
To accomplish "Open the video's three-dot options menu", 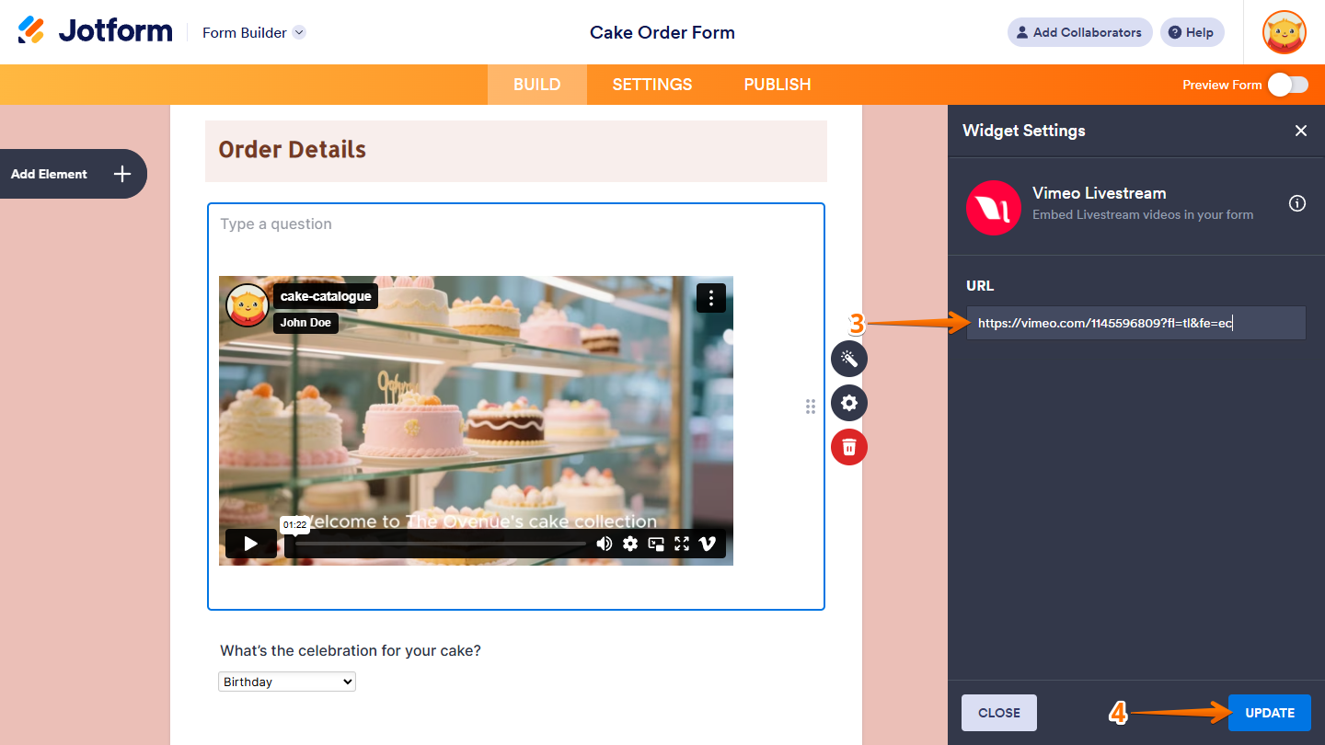I will pyautogui.click(x=710, y=298).
